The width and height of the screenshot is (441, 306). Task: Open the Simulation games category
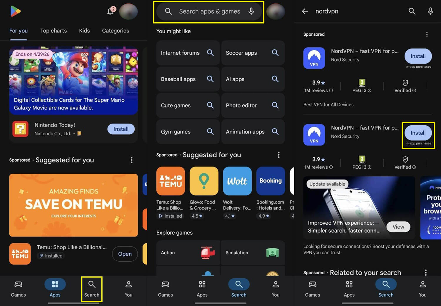pyautogui.click(x=253, y=252)
